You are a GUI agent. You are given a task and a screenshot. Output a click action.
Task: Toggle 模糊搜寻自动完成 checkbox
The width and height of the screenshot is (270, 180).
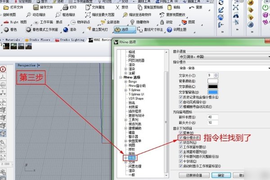(180, 107)
